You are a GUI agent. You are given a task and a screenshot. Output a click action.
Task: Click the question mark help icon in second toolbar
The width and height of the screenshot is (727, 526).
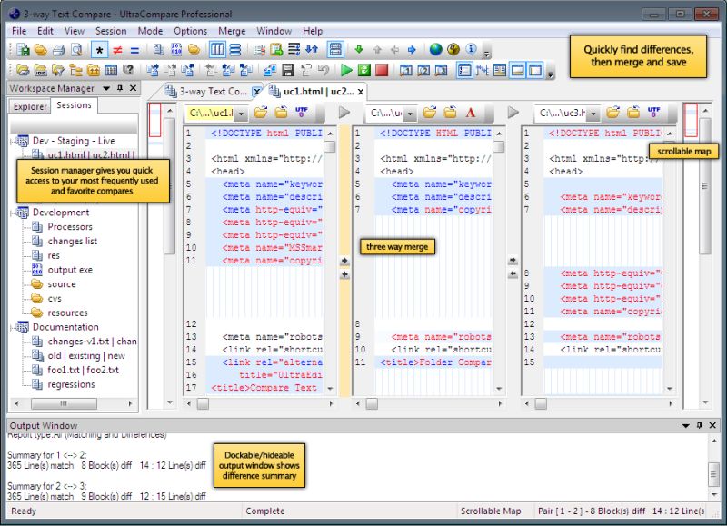click(128, 71)
